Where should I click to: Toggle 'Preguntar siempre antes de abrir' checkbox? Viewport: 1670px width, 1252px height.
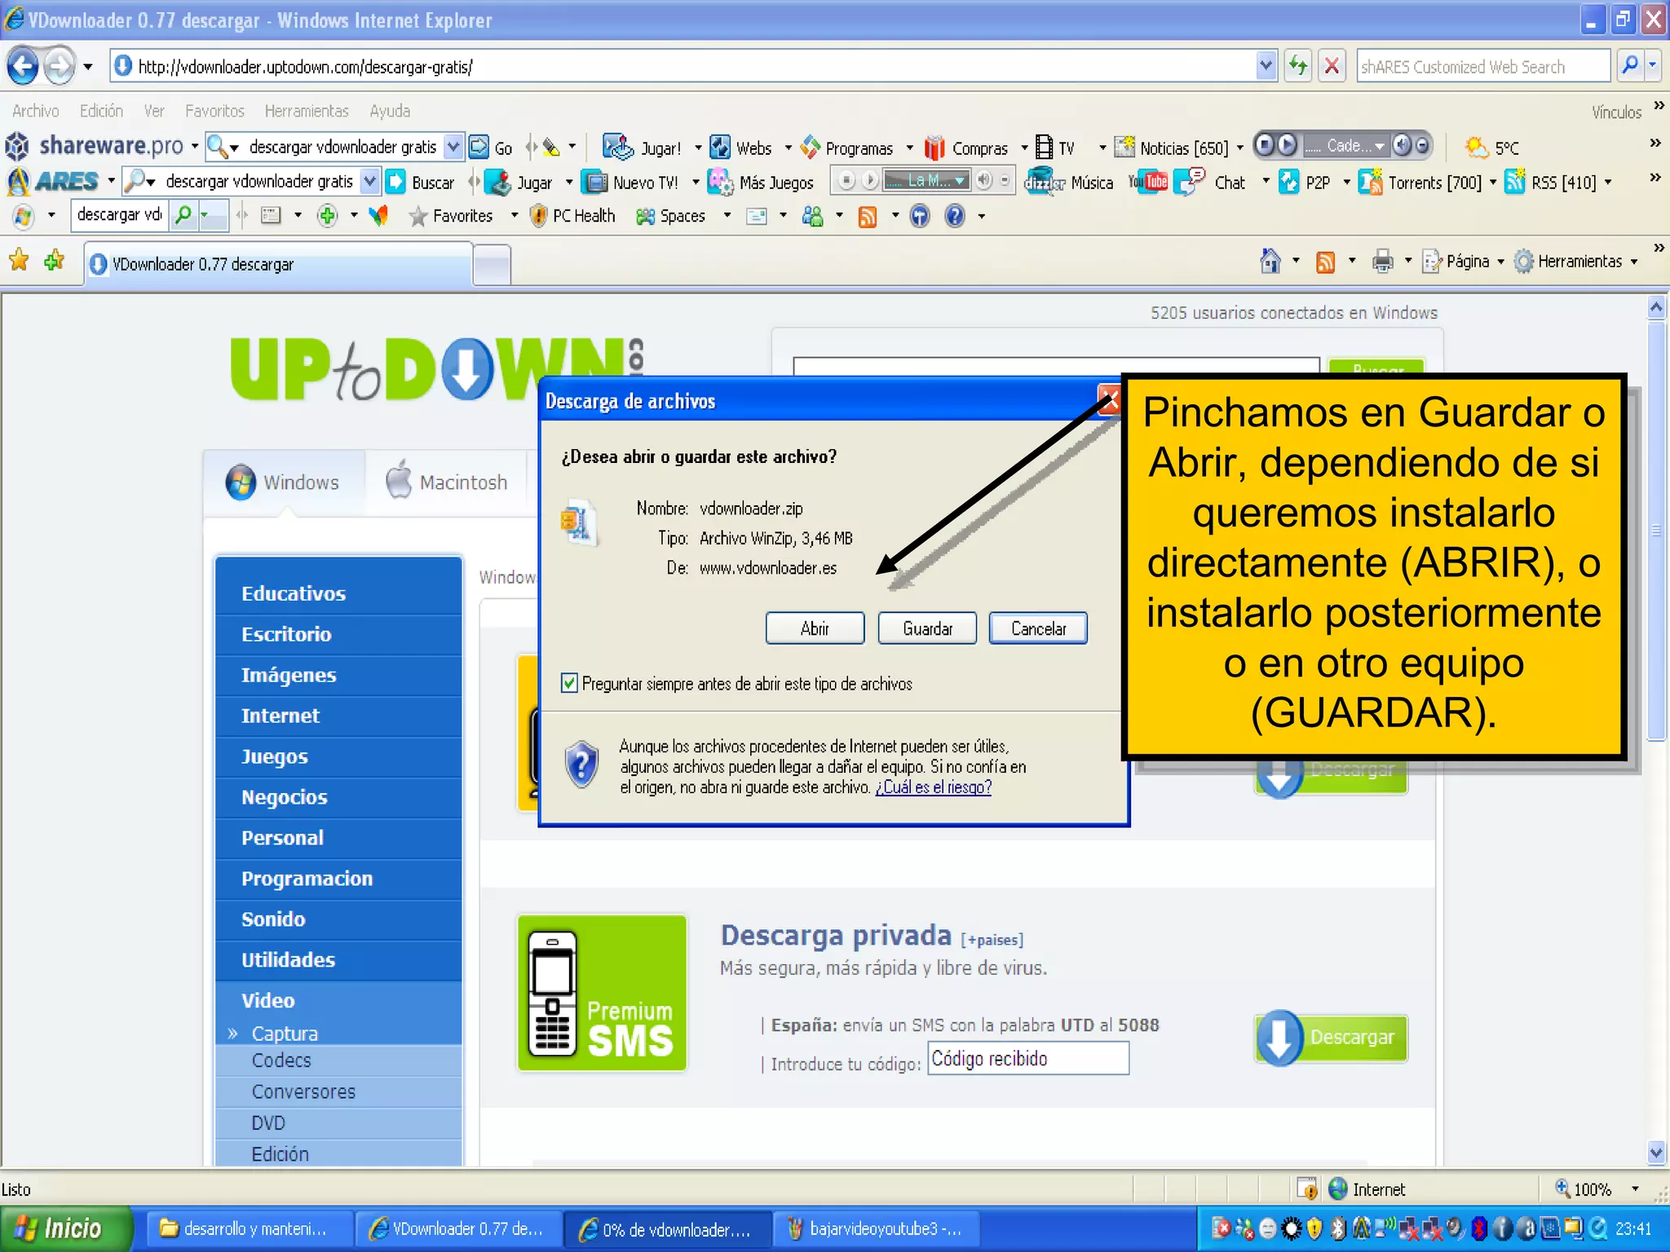coord(570,684)
